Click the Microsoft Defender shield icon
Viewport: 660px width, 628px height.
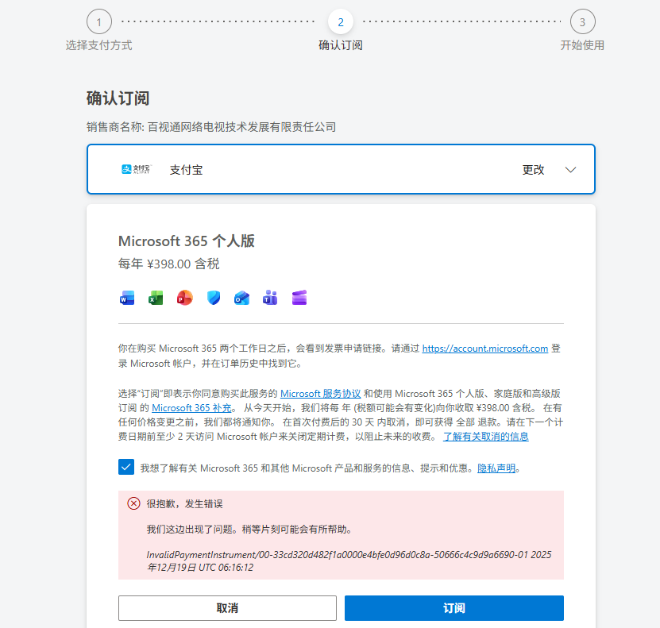pos(214,298)
